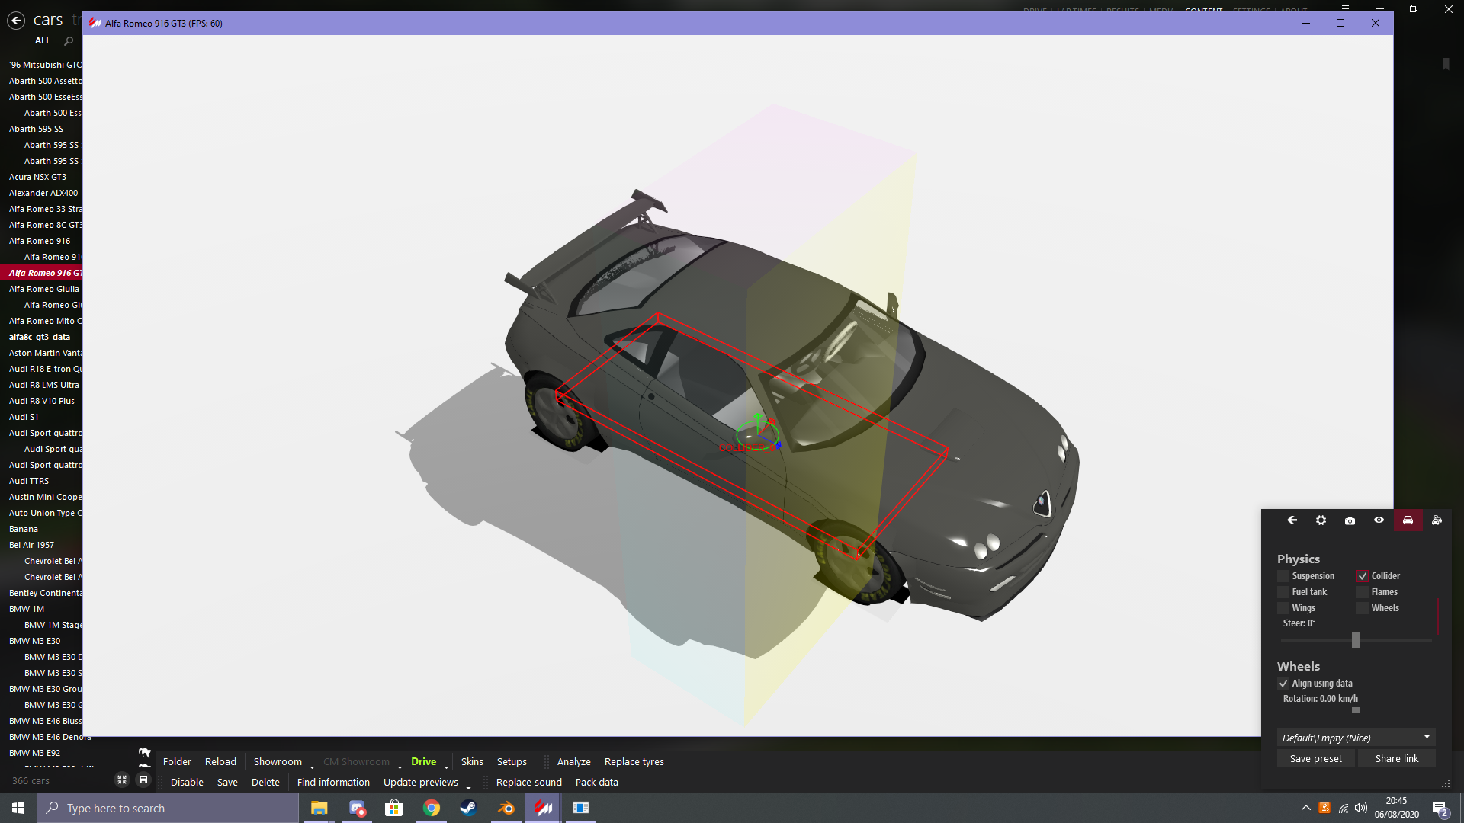This screenshot has width=1464, height=823.
Task: Click the Folder button
Action: [177, 762]
